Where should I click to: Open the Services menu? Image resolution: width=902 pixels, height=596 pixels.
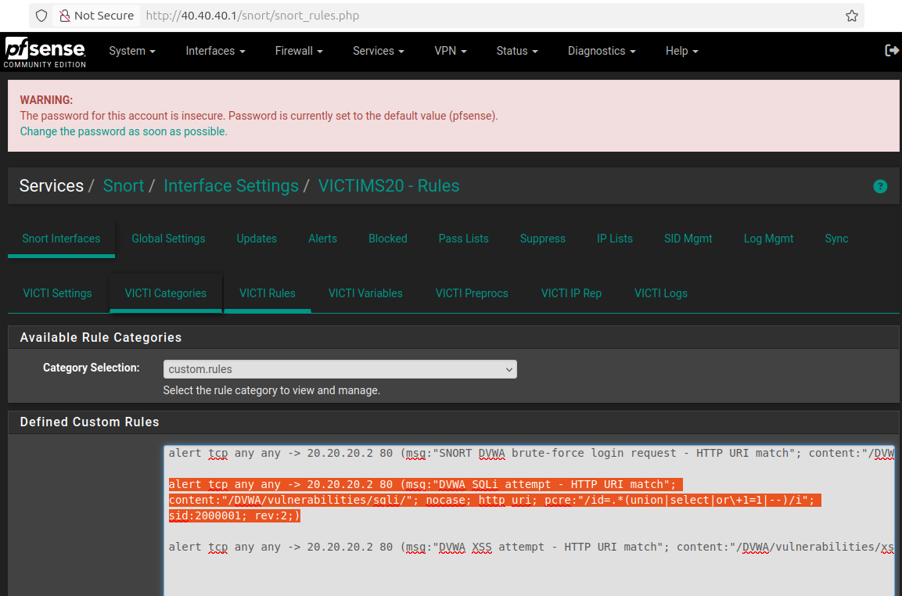click(379, 51)
